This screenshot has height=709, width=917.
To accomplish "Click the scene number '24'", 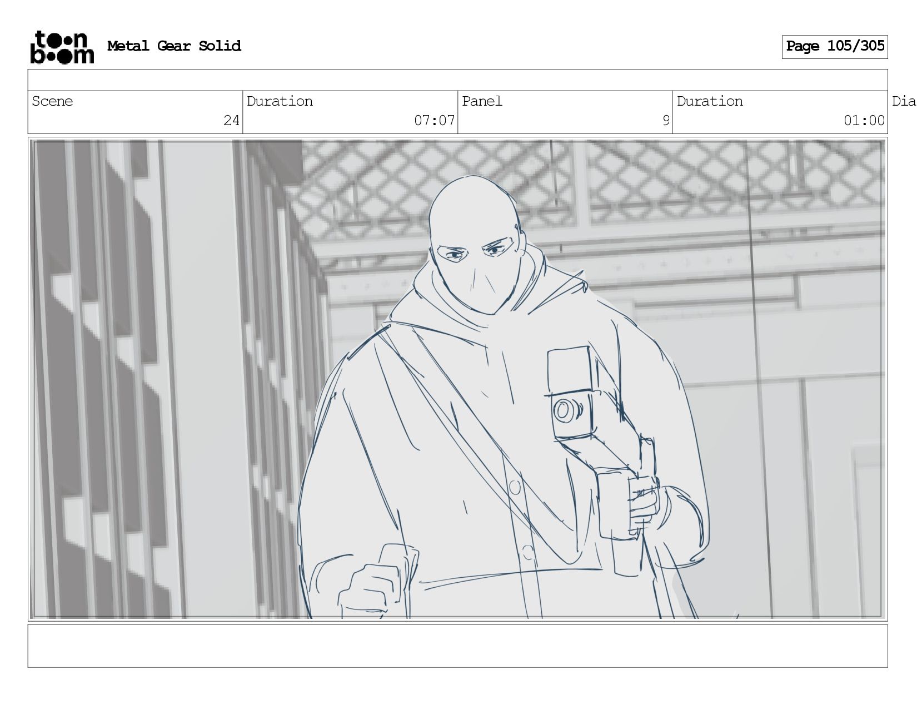I will pos(231,121).
